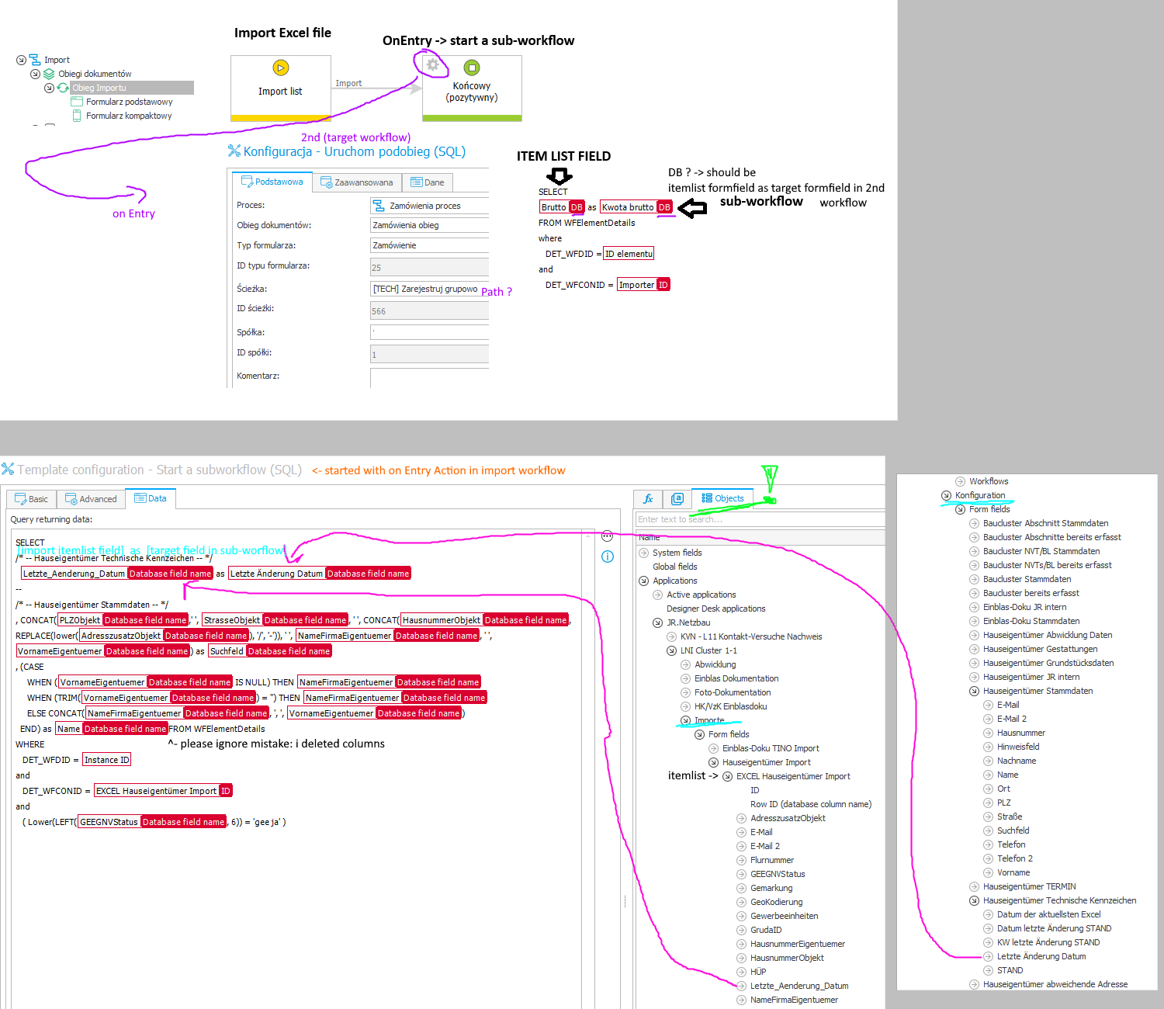This screenshot has height=1009, width=1164.
Task: Click the wrench icon before Template configuration title
Action: 8,469
